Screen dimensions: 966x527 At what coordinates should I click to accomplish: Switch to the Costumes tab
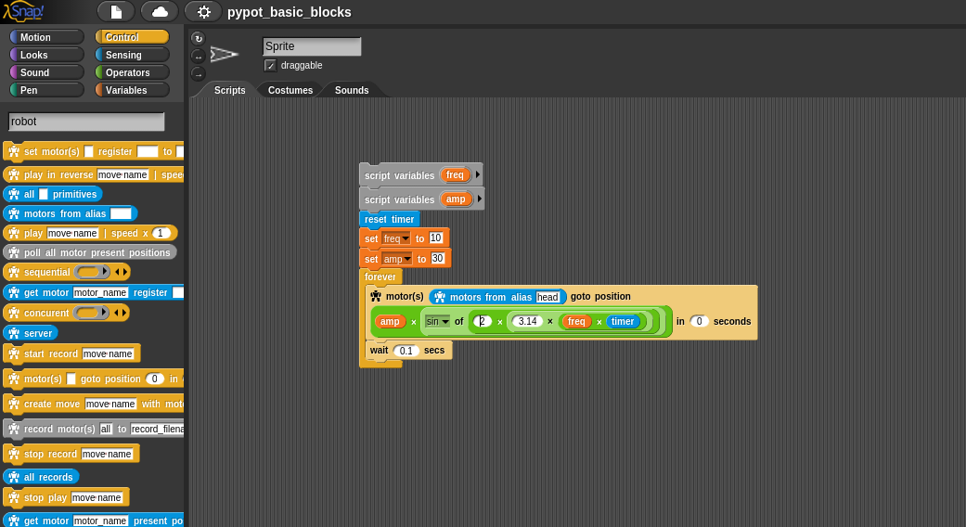290,90
